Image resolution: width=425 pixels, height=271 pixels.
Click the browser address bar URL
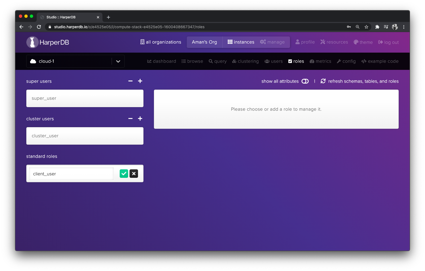(129, 27)
